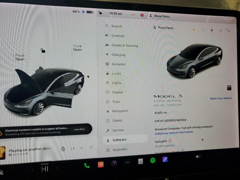Open the Charging settings

[115, 55]
